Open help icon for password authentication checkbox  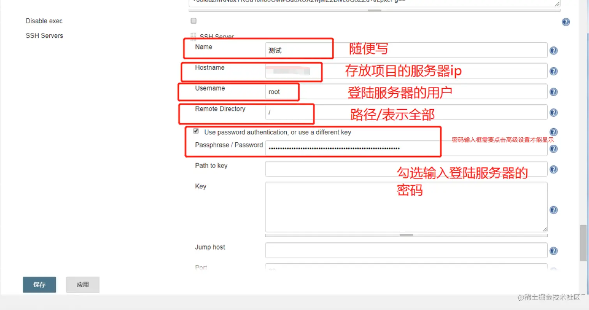click(553, 132)
